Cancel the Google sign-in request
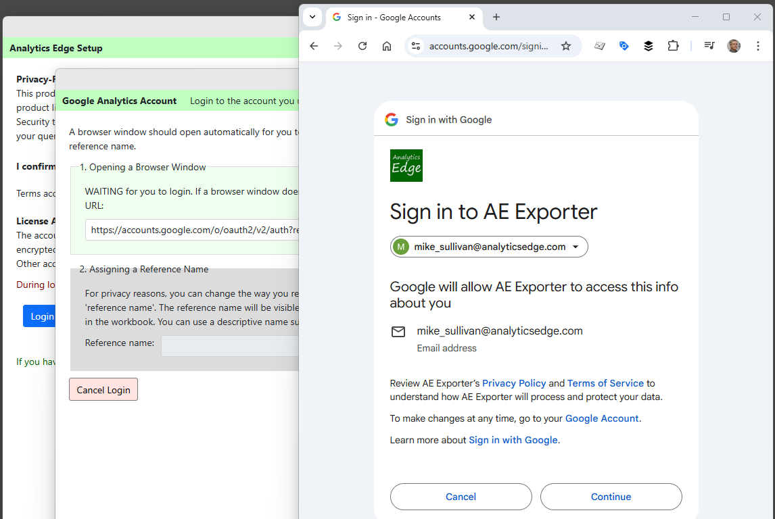This screenshot has height=519, width=775. tap(461, 497)
